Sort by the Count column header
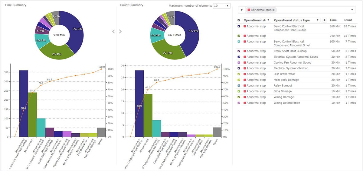 (x=348, y=20)
